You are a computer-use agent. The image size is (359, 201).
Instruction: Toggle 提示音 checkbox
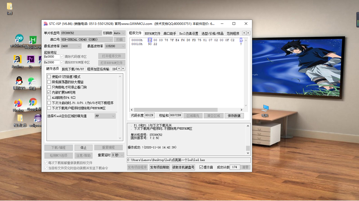coord(201,167)
